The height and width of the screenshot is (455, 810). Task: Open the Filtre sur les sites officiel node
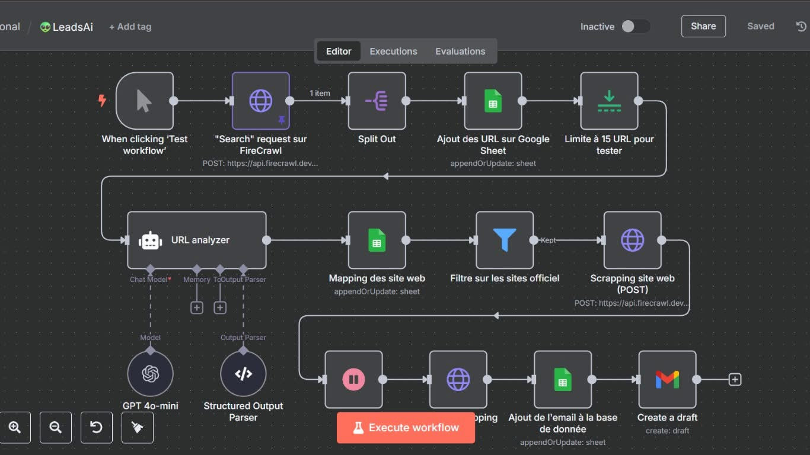pyautogui.click(x=505, y=240)
